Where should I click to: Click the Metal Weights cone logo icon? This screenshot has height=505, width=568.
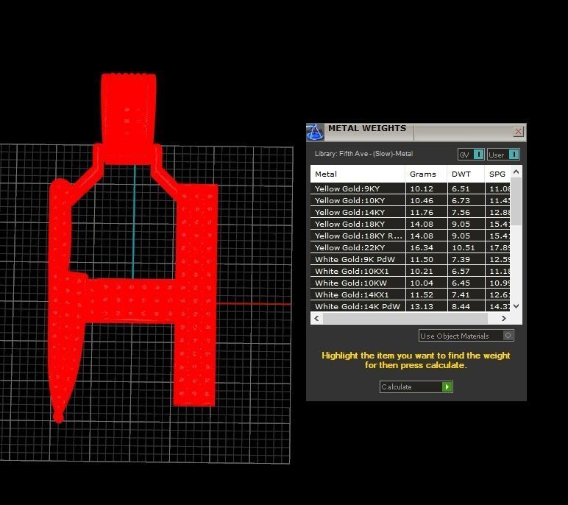click(315, 132)
